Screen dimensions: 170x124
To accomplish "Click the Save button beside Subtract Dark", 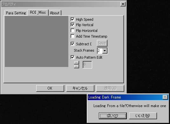I will (102, 43).
